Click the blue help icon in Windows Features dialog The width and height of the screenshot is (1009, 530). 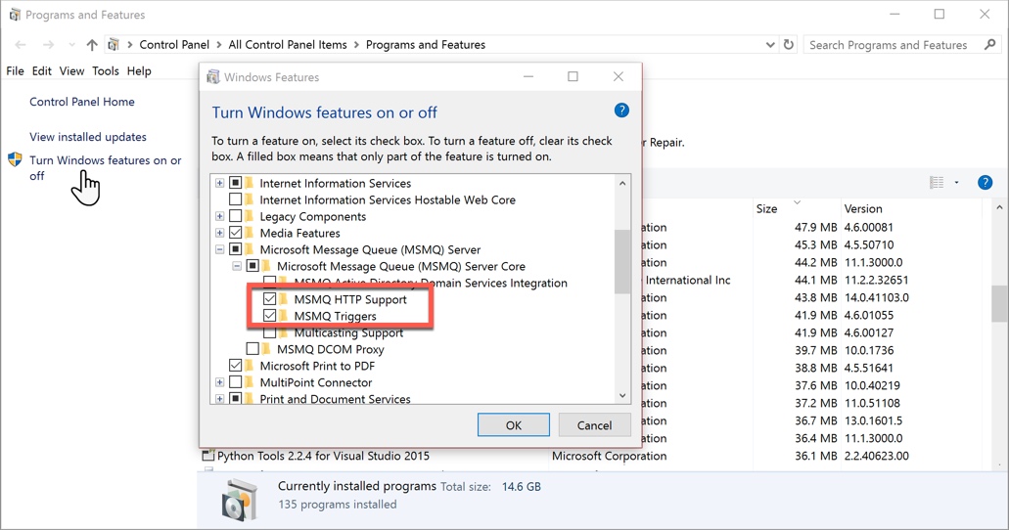click(621, 110)
